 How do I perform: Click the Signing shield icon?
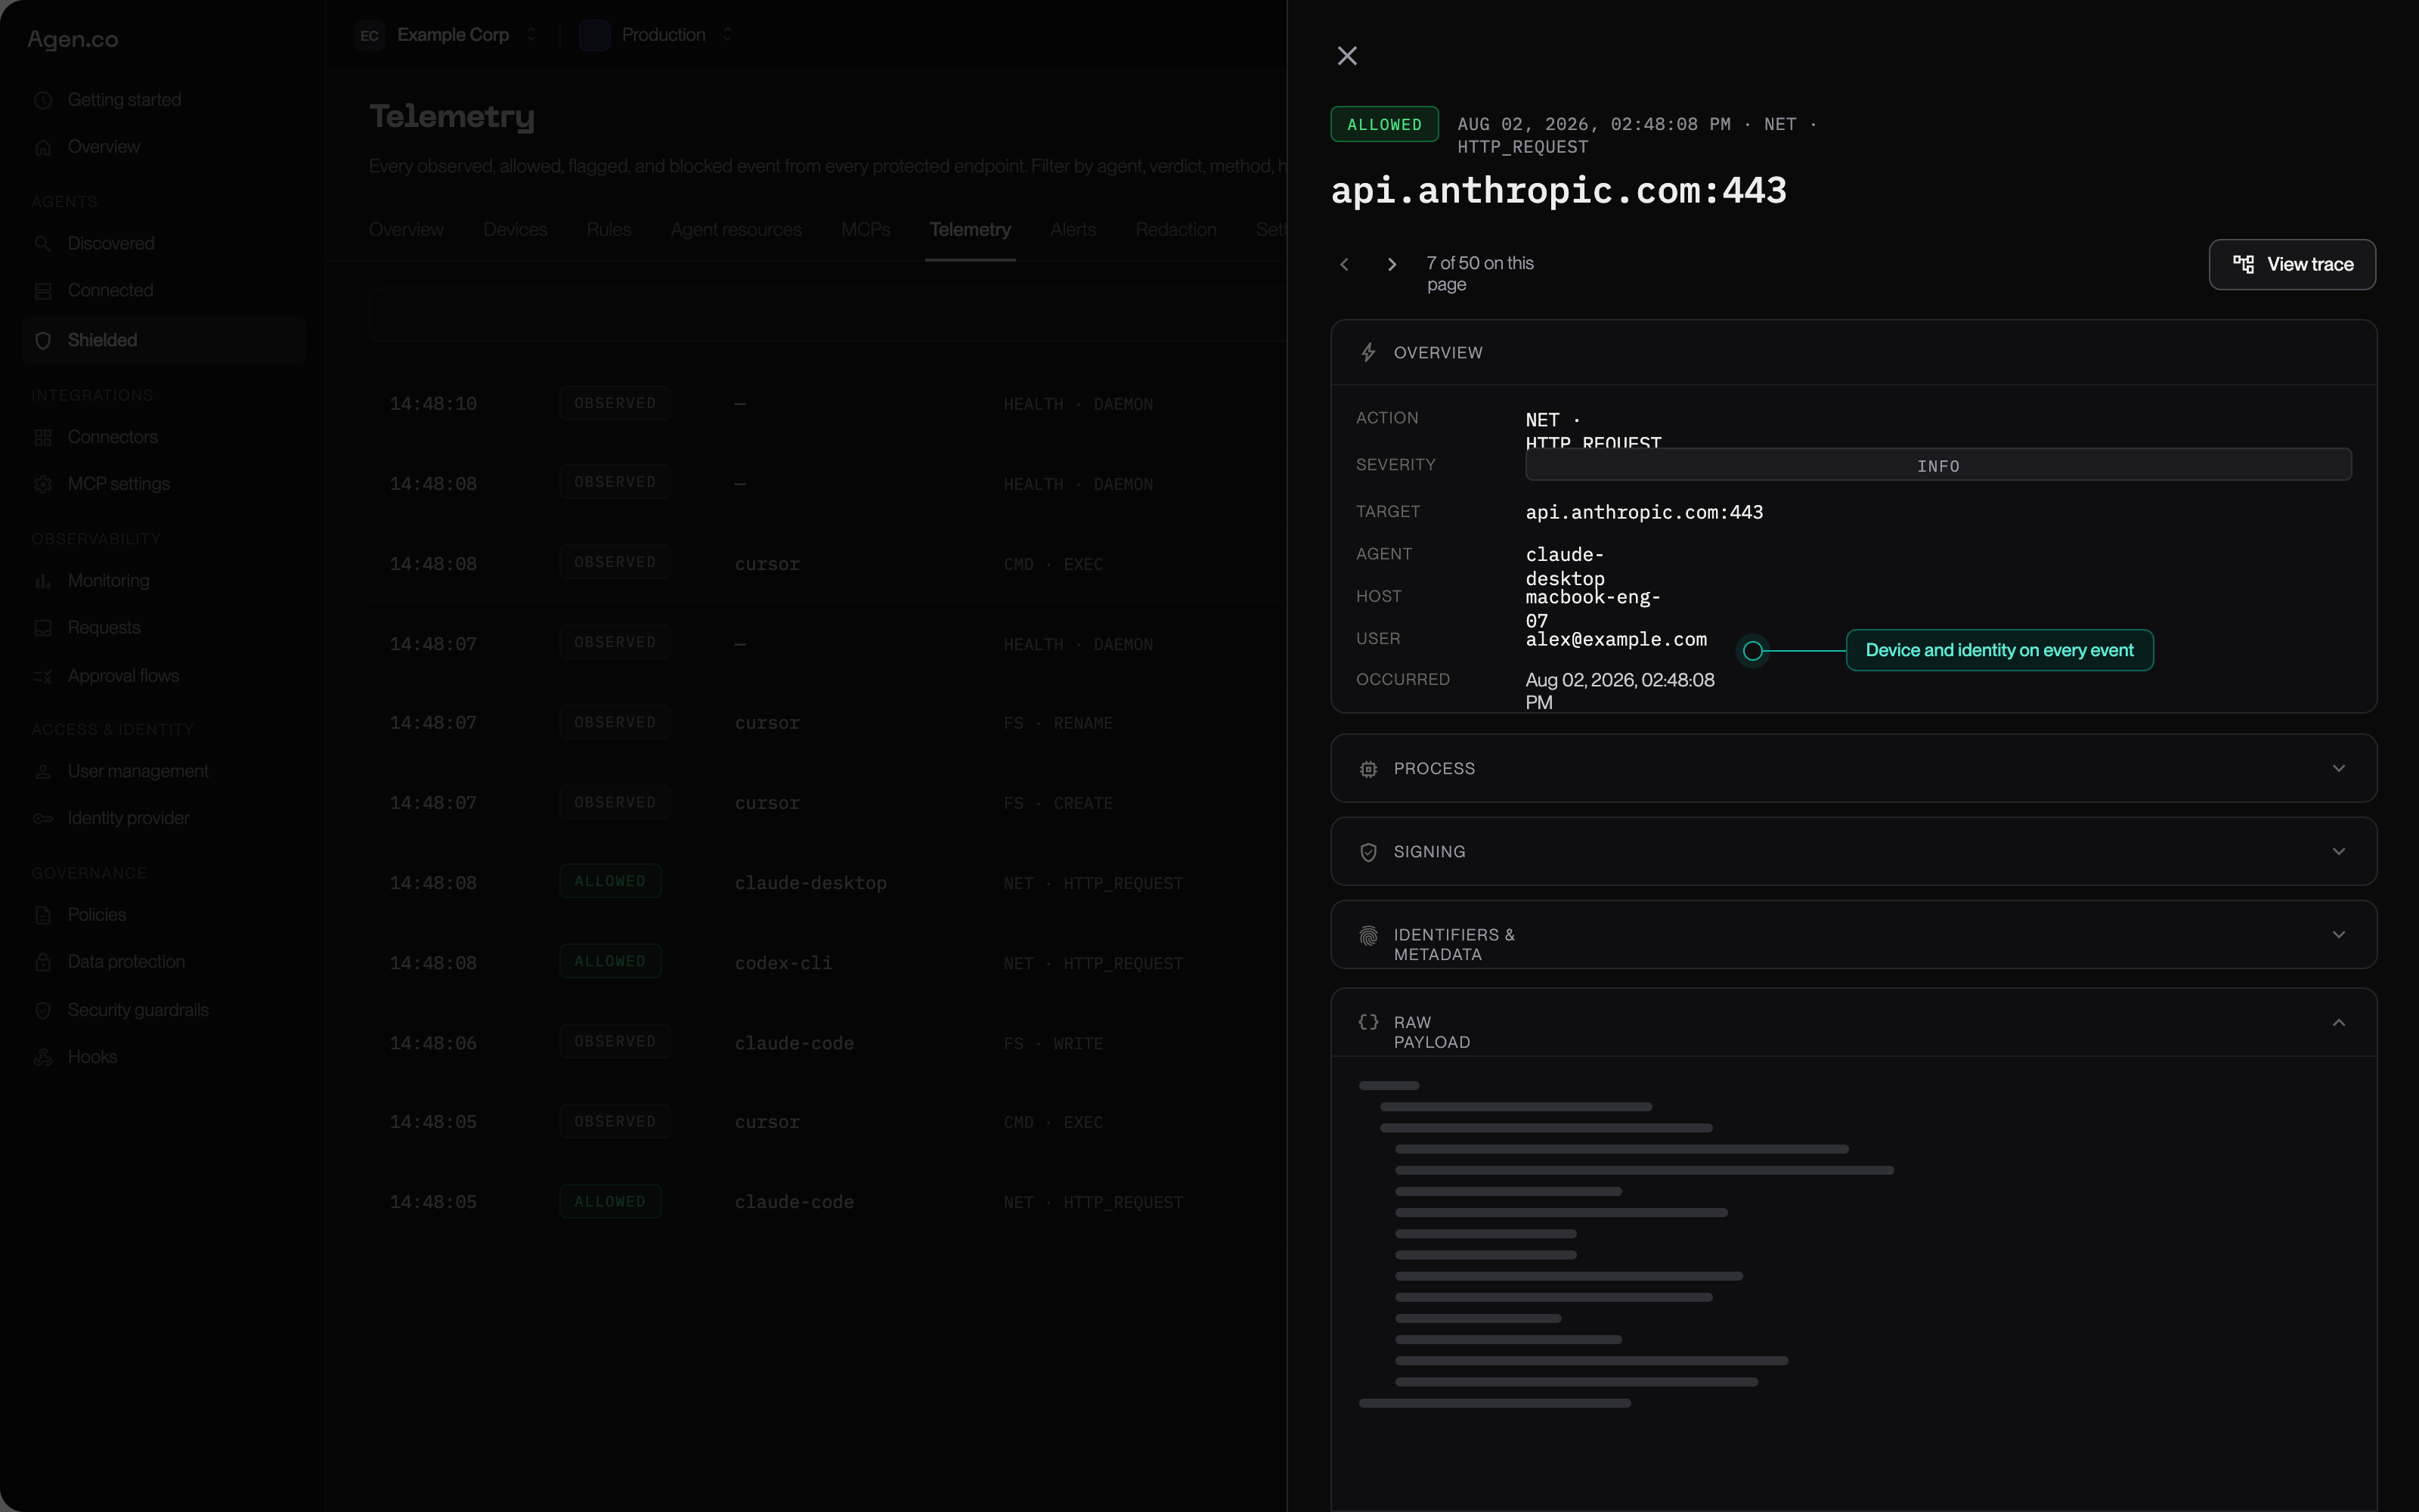1368,852
